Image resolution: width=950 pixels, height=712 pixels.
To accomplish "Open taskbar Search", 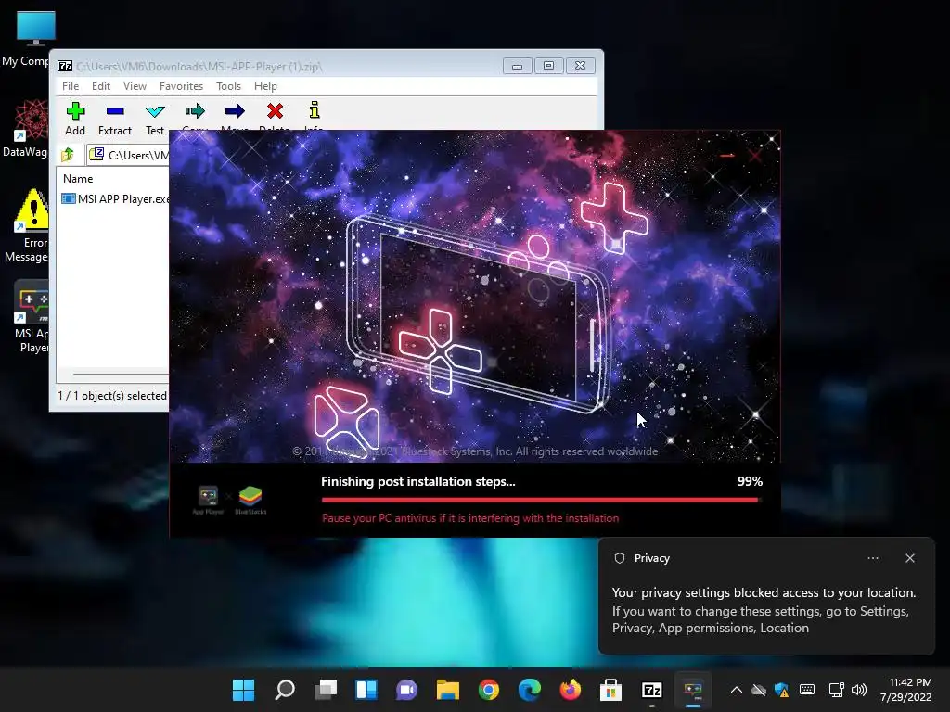I will point(285,690).
